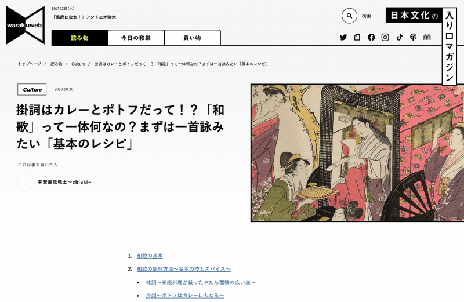
Task: Open the Instagram icon link
Action: tap(385, 37)
